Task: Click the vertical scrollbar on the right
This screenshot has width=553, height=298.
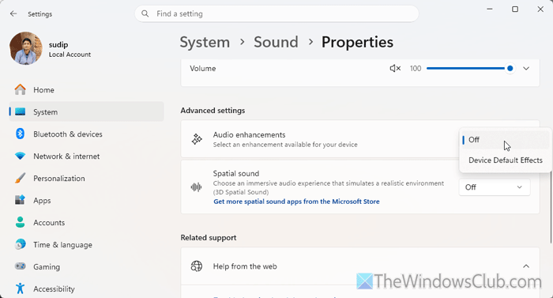Action: [551, 207]
